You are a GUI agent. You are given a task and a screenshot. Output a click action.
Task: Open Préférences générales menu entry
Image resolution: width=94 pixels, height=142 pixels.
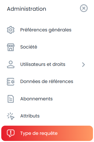46,30
